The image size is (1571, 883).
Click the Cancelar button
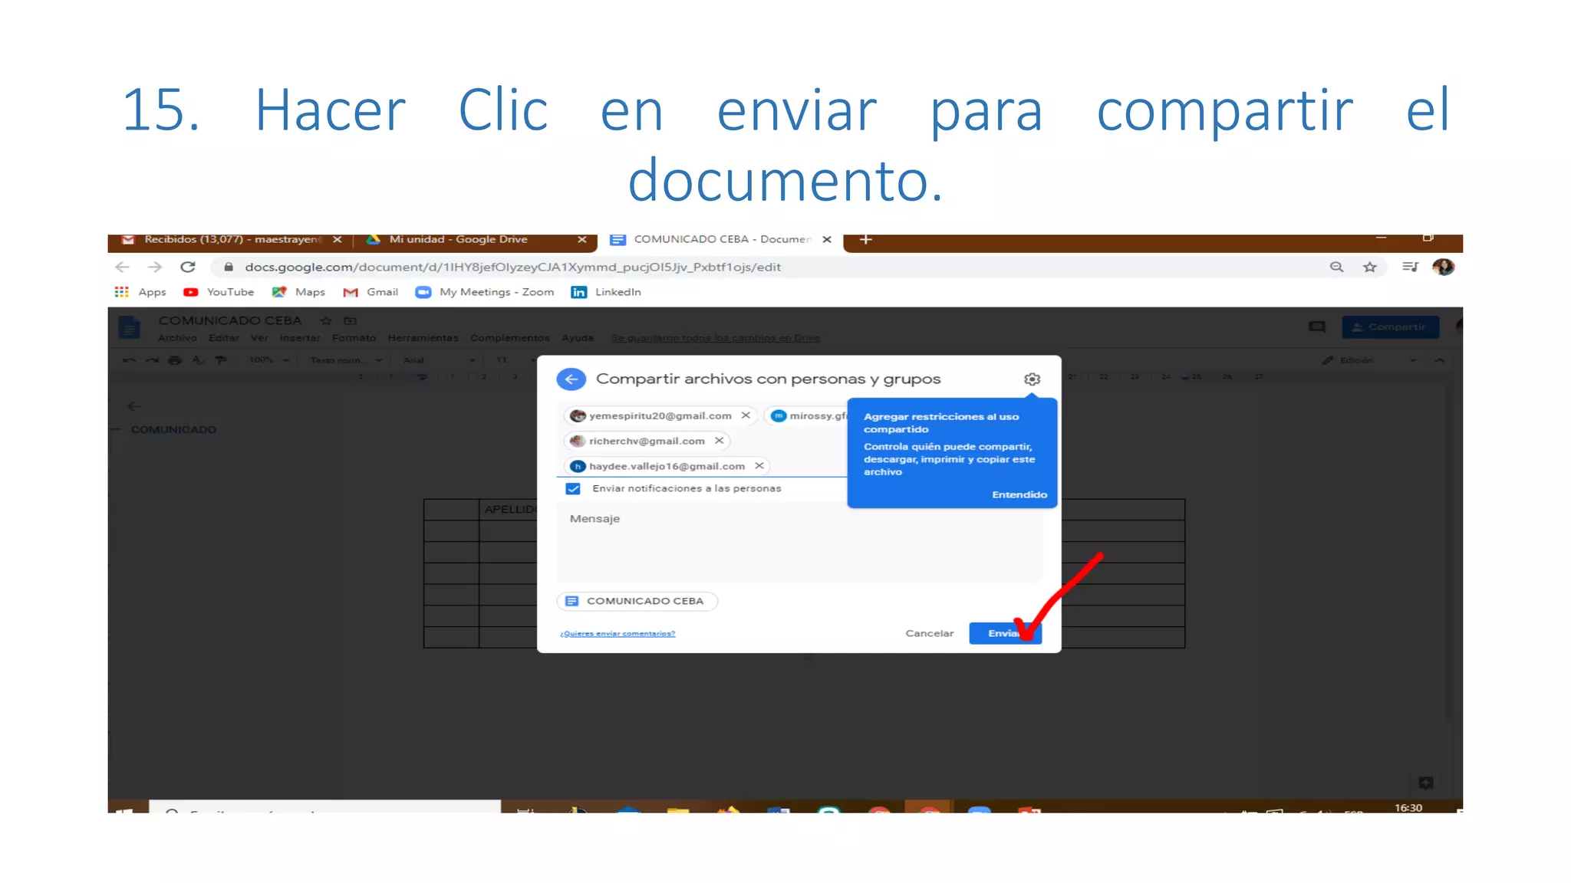929,633
